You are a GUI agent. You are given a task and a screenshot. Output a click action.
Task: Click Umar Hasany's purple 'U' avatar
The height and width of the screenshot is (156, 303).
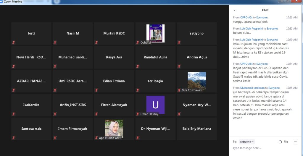tap(155, 104)
